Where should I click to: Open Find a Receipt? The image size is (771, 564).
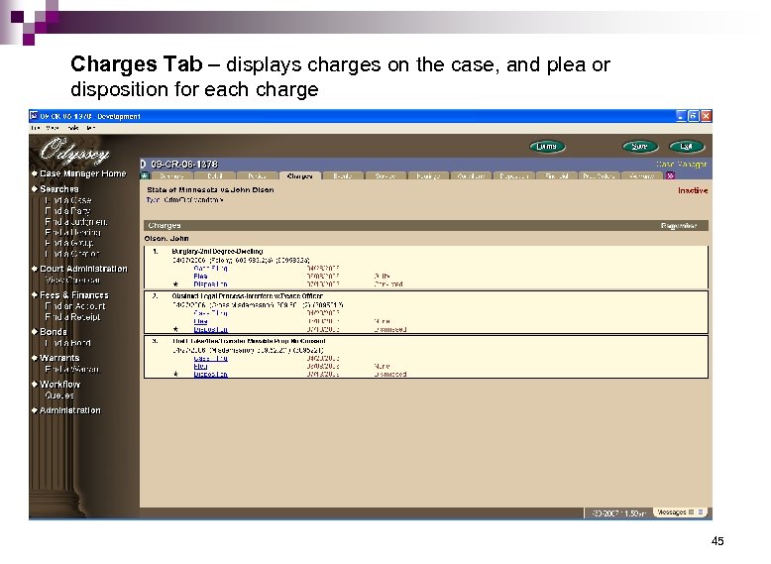coord(72,317)
